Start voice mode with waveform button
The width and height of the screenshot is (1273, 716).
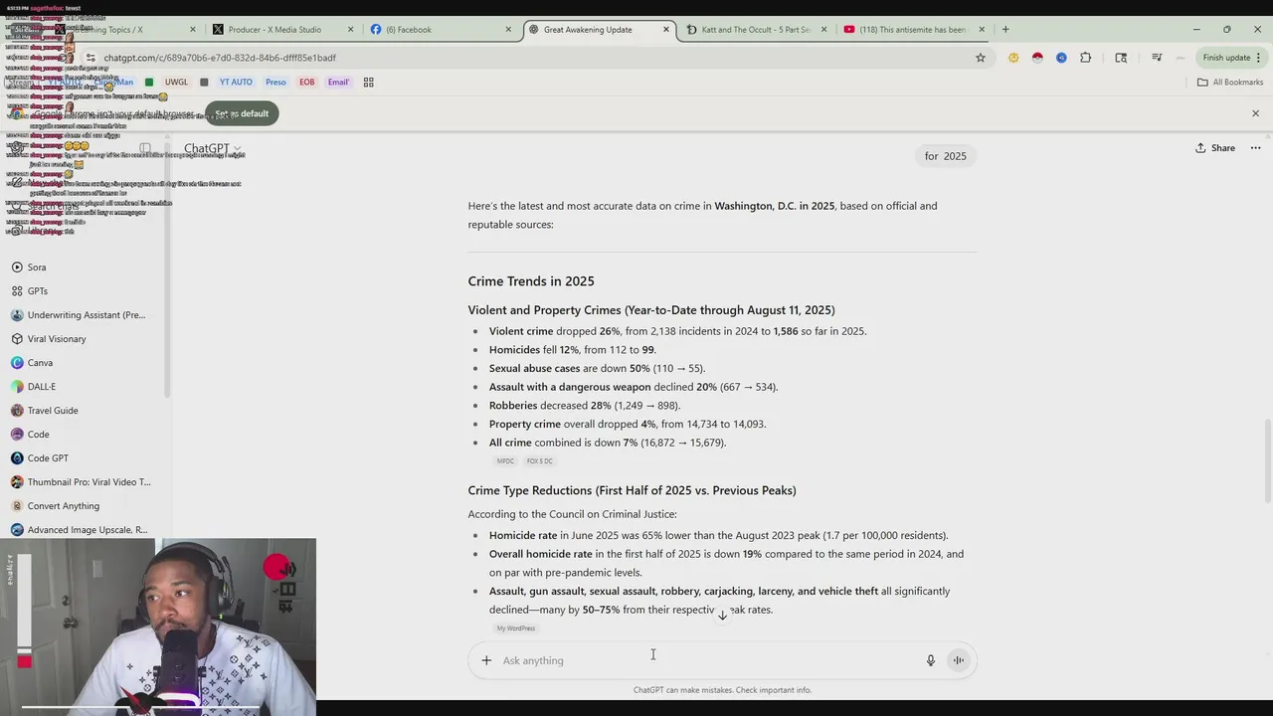[959, 660]
